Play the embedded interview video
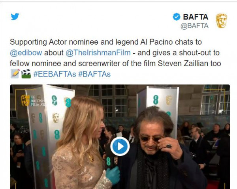Viewport: 237px width, 189px height. pos(120,147)
